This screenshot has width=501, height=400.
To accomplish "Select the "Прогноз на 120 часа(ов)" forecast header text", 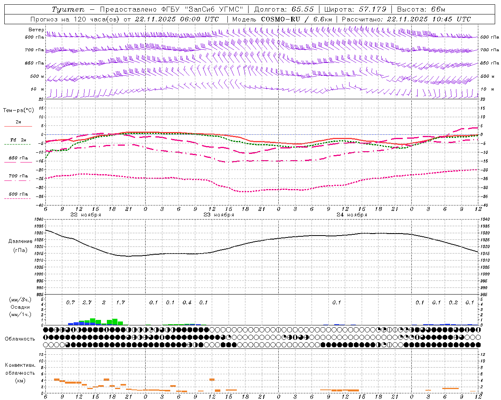I will point(75,19).
